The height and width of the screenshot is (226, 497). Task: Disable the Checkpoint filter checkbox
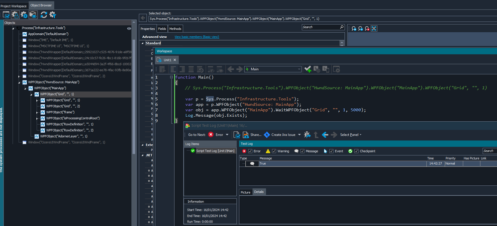[356, 151]
